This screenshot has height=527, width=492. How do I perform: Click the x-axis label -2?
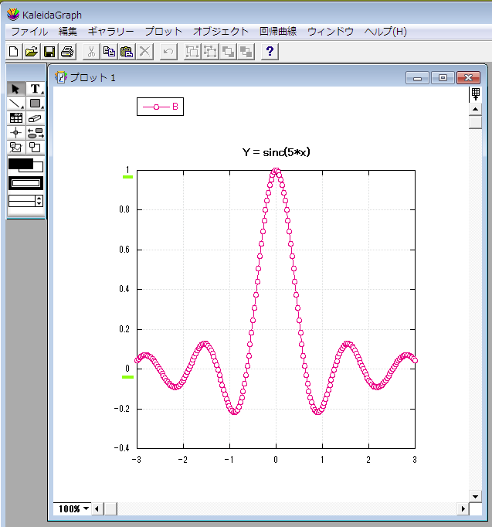pyautogui.click(x=183, y=460)
